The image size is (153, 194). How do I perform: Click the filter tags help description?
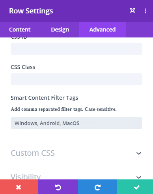click(x=63, y=109)
